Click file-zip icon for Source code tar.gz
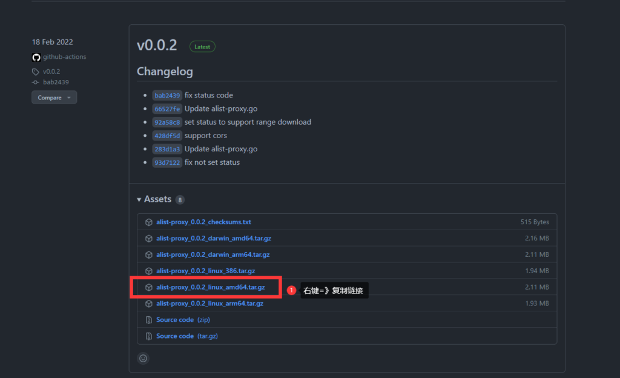620x378 pixels. tap(149, 336)
